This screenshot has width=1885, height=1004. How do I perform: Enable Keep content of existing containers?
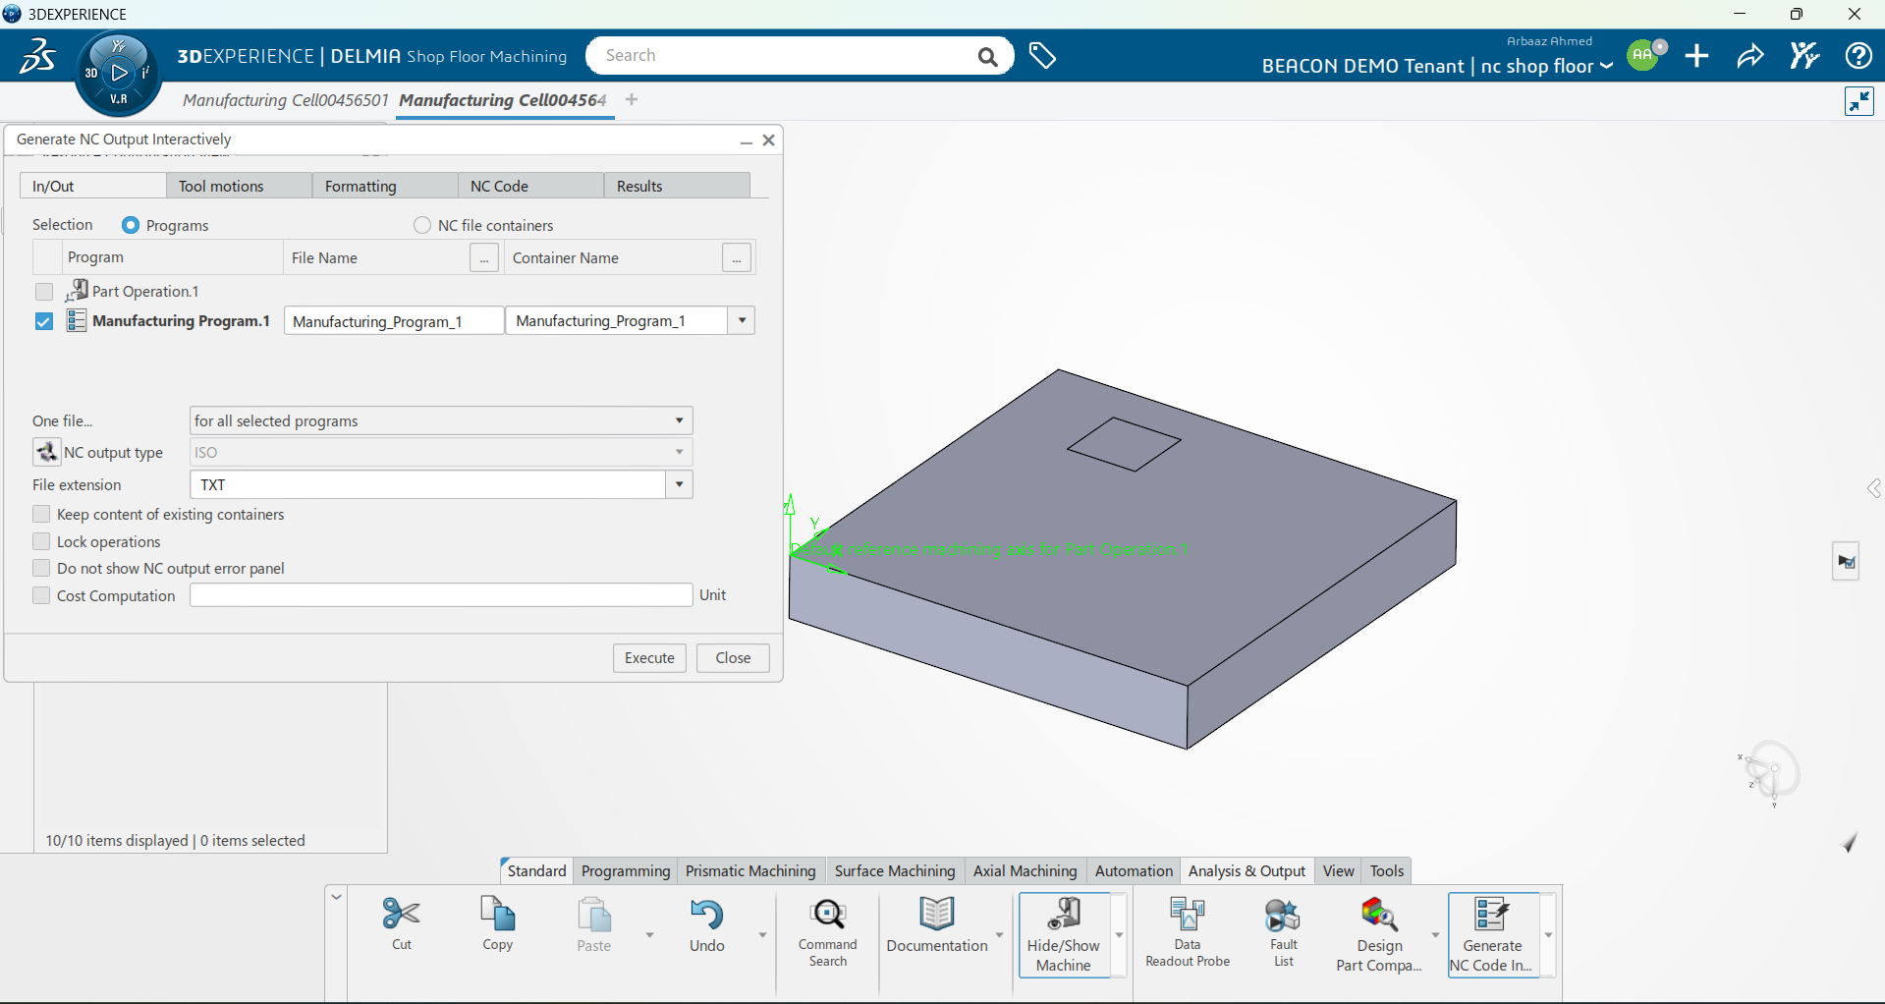(41, 514)
